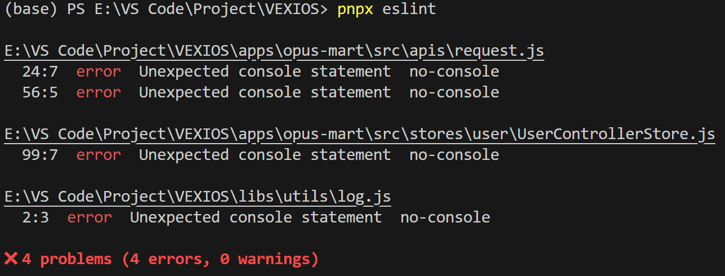The height and width of the screenshot is (276, 725).
Task: Click the red error label on line 2:3
Action: point(89,217)
